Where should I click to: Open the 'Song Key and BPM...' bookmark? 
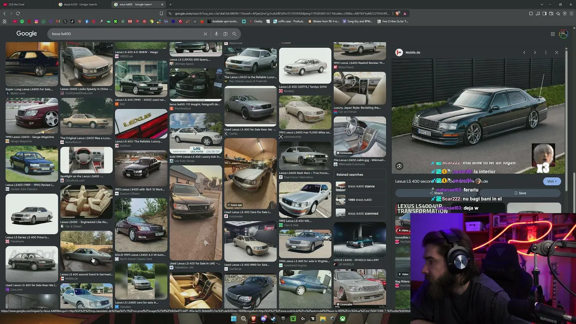(357, 21)
